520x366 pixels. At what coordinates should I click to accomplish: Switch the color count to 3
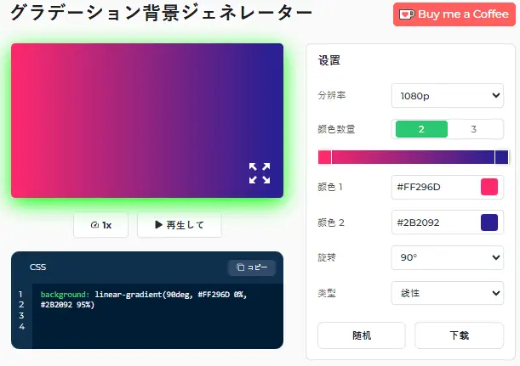click(473, 129)
